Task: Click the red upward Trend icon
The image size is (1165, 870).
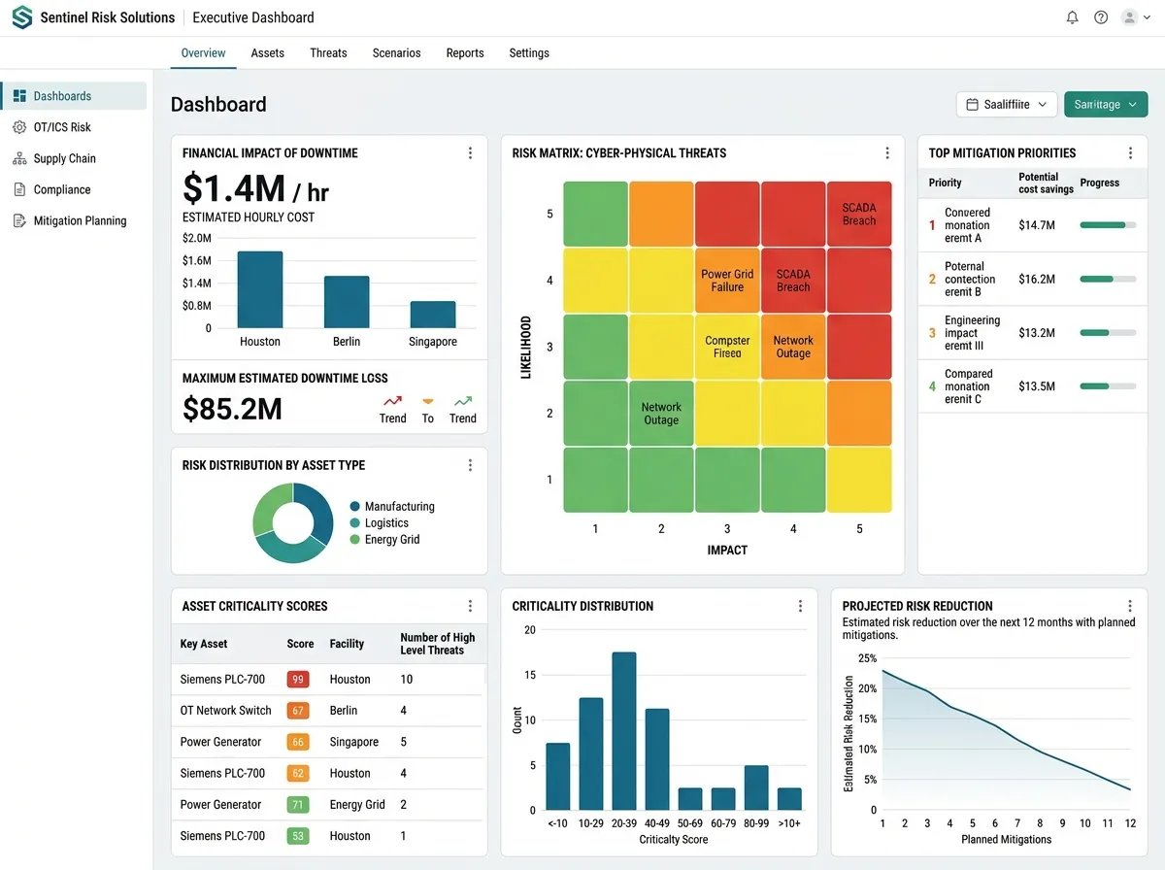Action: tap(392, 400)
